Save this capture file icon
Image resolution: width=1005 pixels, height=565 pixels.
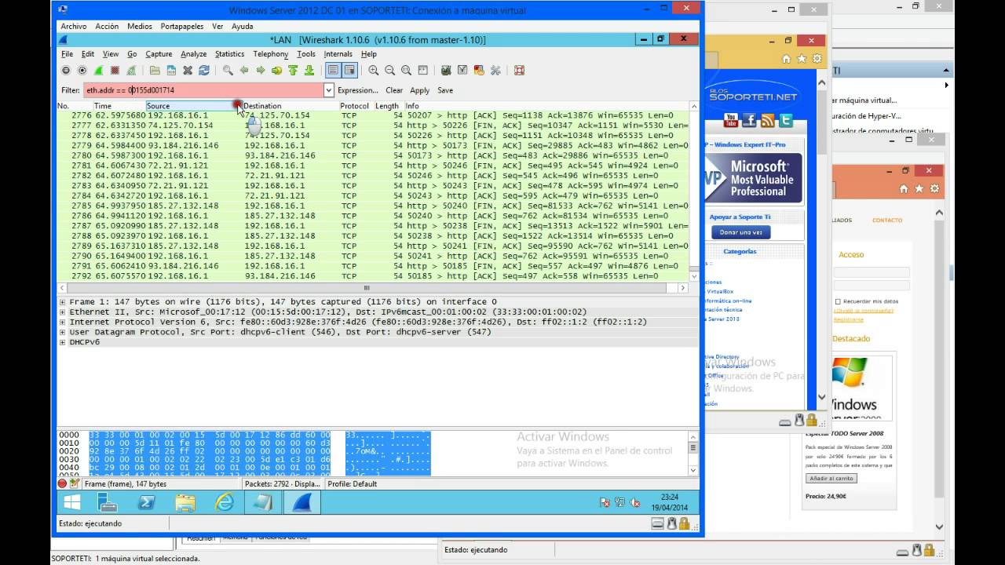pyautogui.click(x=171, y=70)
